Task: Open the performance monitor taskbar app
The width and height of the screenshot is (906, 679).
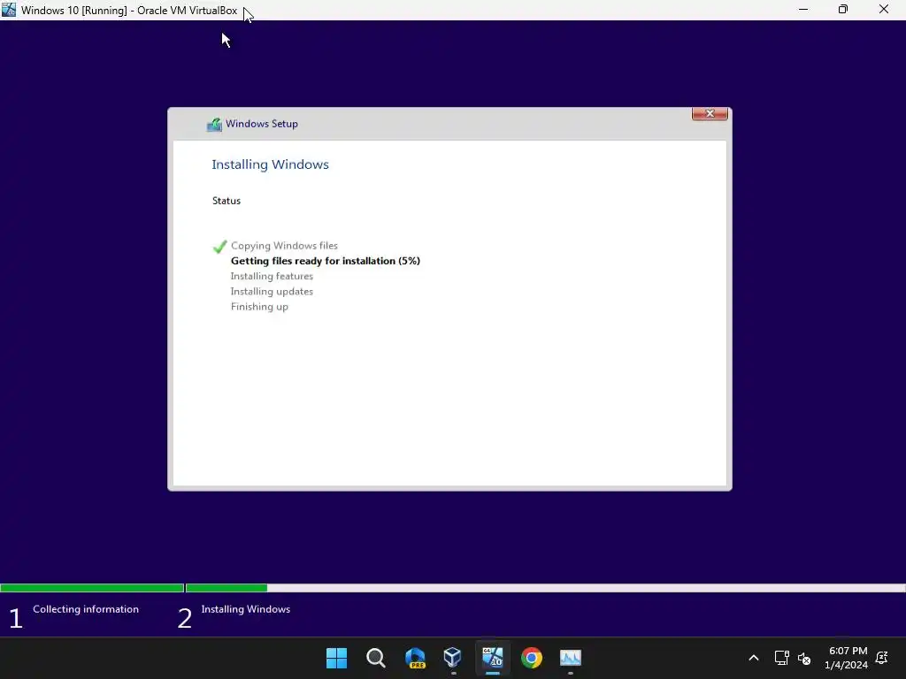Action: click(571, 658)
